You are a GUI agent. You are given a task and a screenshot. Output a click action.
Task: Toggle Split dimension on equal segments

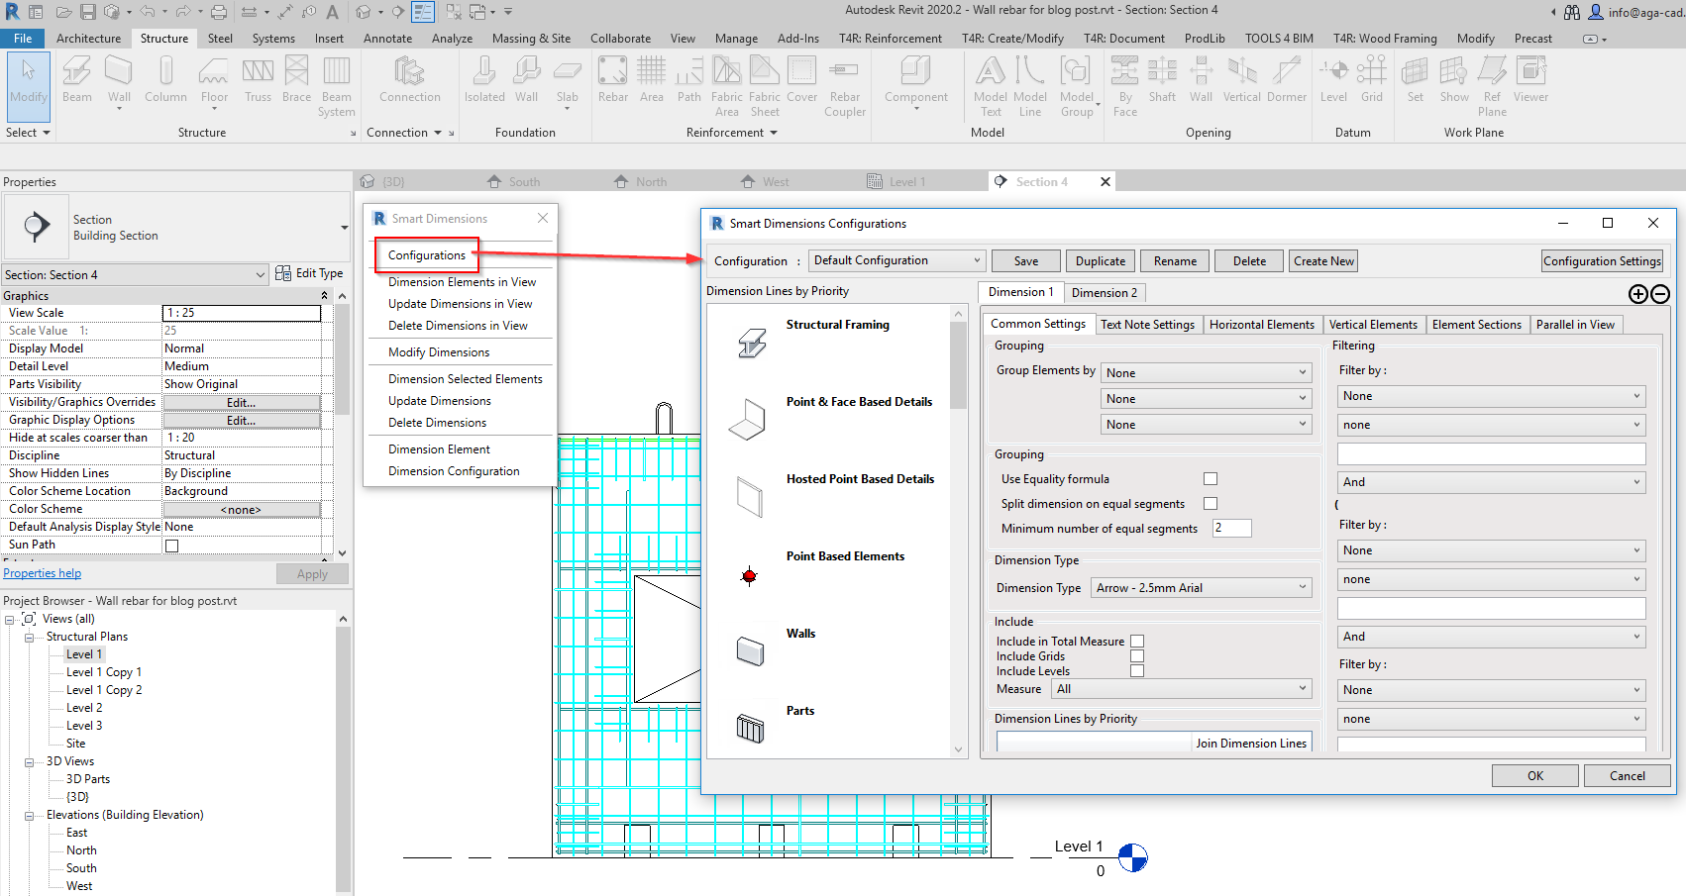1211,504
